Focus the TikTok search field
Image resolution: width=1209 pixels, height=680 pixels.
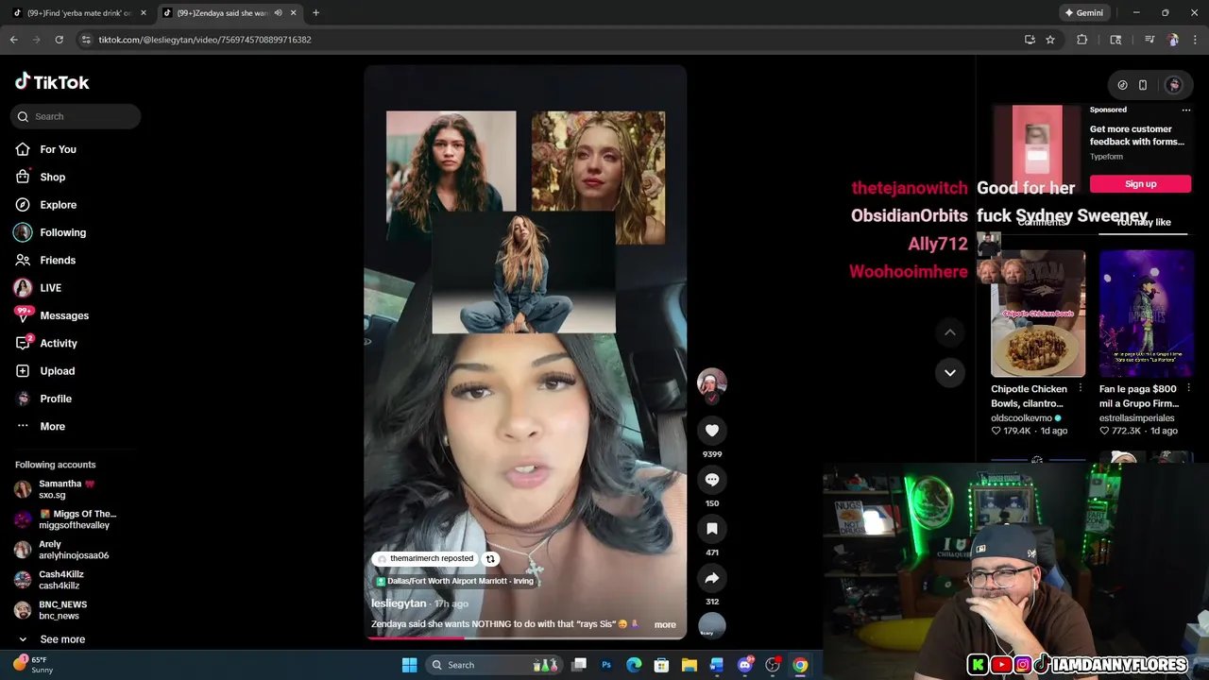tap(76, 116)
